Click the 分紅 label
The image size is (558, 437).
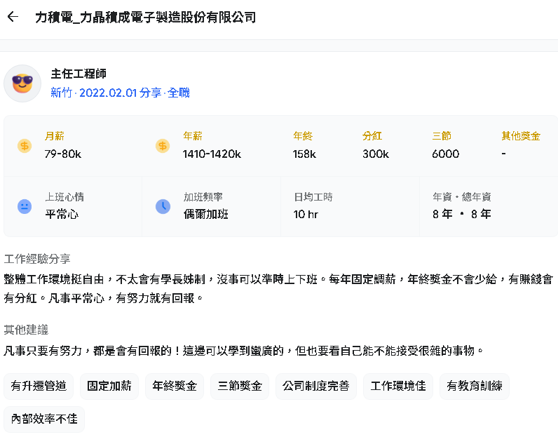pos(372,135)
